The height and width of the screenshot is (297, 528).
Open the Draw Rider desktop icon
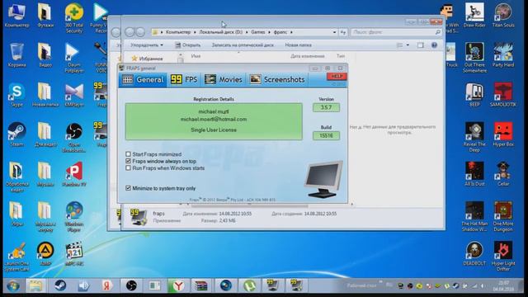click(x=474, y=16)
